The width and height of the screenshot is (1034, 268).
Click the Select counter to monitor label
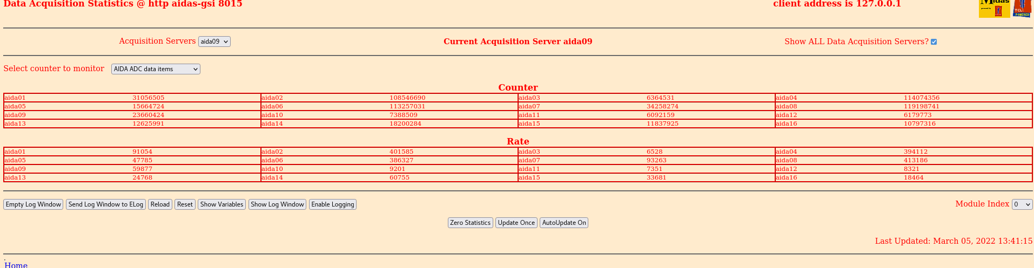pos(54,68)
